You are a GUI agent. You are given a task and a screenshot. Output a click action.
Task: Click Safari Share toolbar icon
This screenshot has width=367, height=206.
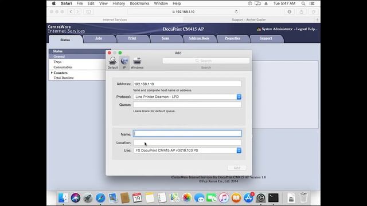point(301,11)
